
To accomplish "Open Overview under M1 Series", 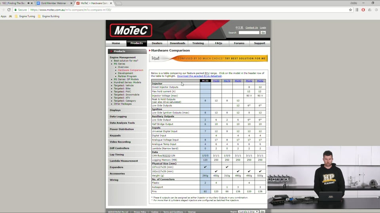I will tap(123, 67).
